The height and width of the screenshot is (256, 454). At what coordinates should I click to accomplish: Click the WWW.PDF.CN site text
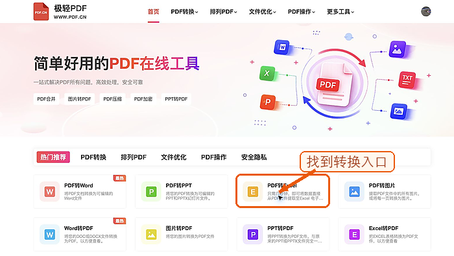coord(70,17)
